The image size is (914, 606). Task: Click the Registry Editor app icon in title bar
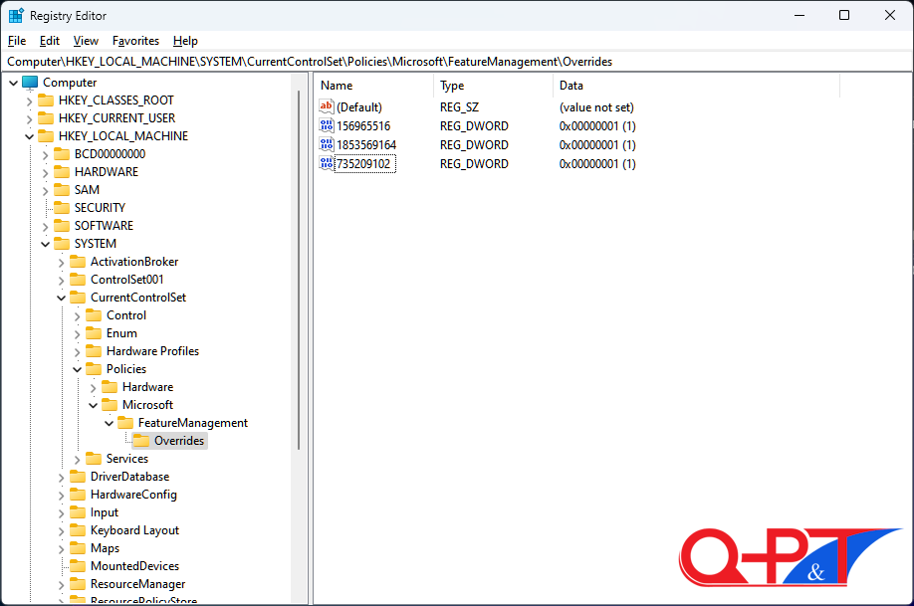click(x=16, y=16)
